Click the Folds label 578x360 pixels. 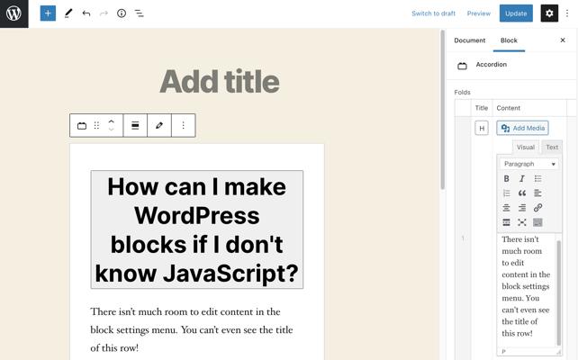pyautogui.click(x=462, y=92)
